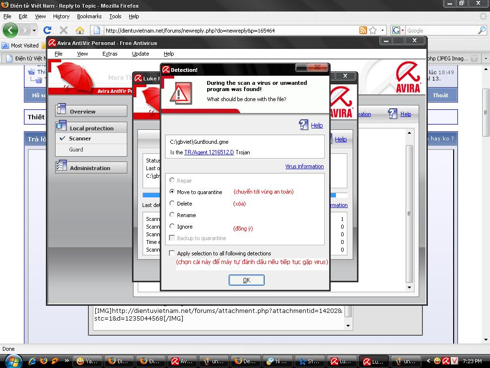Screen dimensions: 490x368
Task: Click the warning triangle icon in Detection dialog
Action: pyautogui.click(x=180, y=93)
